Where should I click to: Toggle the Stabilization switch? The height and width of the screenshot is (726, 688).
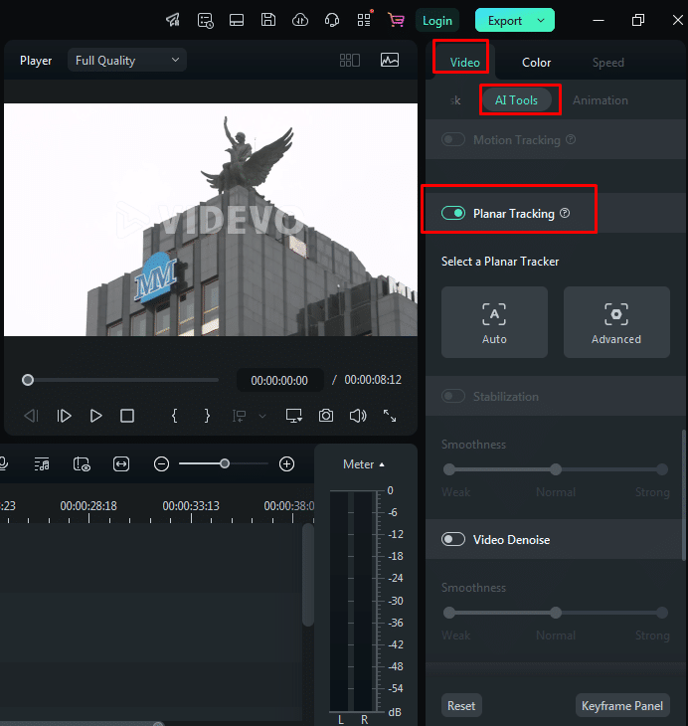(453, 396)
